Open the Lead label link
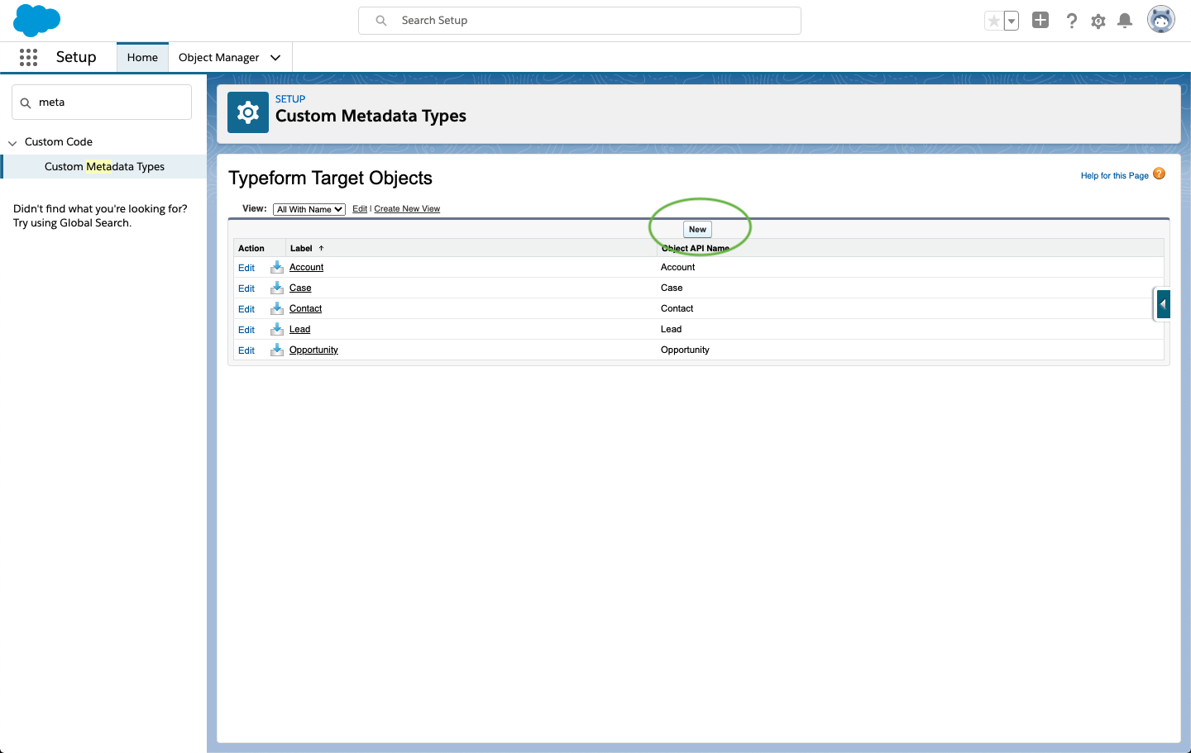This screenshot has height=753, width=1191. [x=299, y=329]
